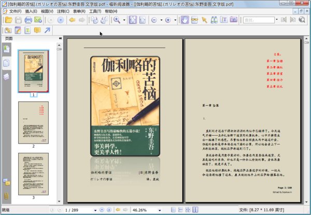Image resolution: width=311 pixels, height=215 pixels.
Task: Click the zoom magnifier tool icon
Action: pyautogui.click(x=117, y=20)
